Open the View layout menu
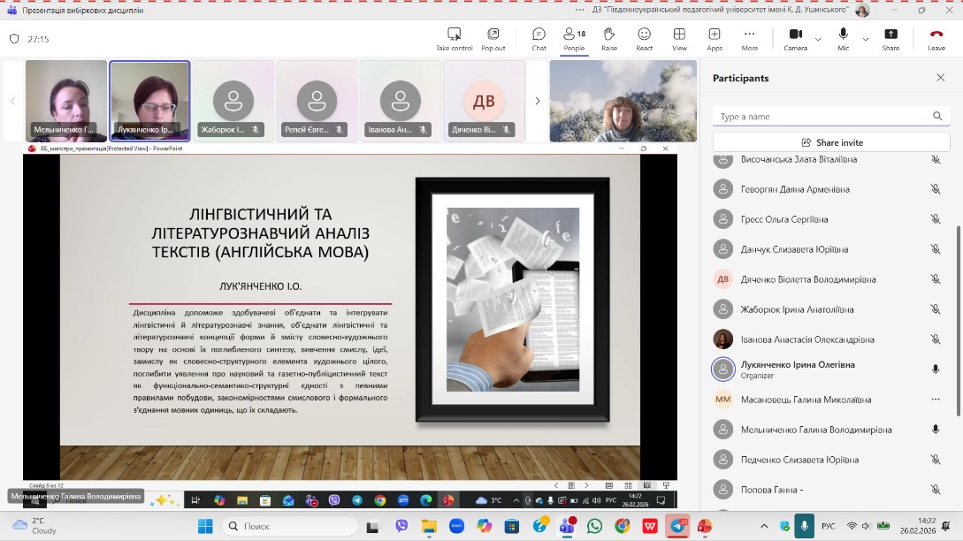This screenshot has height=541, width=963. [679, 37]
